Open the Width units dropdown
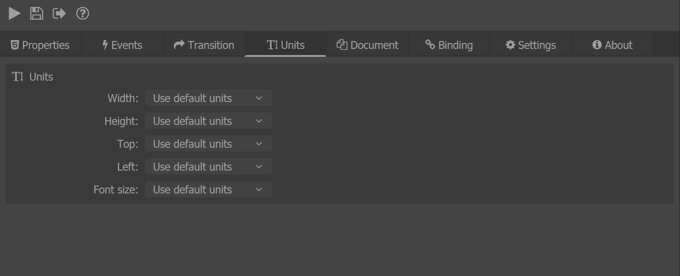 tap(208, 98)
